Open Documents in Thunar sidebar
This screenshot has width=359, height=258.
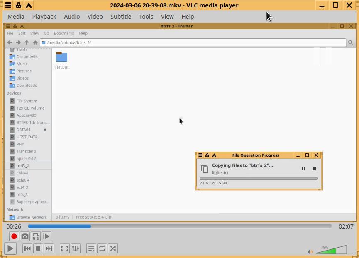(x=27, y=57)
